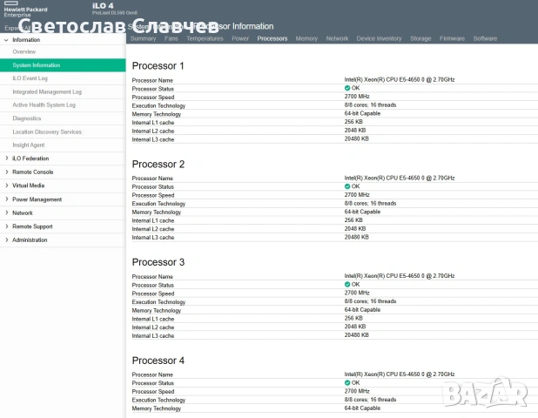
Task: Switch to the Power tab
Action: [x=240, y=38]
